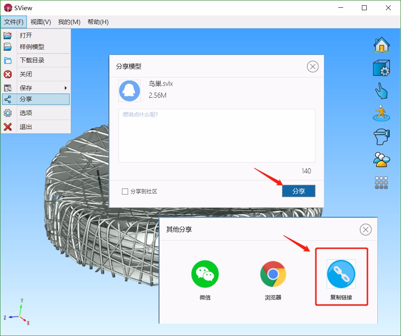Screen dimensions: 401x336
Task: Tick the 分享到社区 checkbox
Action: coord(125,191)
